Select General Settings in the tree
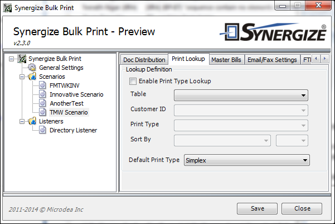The image size is (335, 224). [x=61, y=68]
